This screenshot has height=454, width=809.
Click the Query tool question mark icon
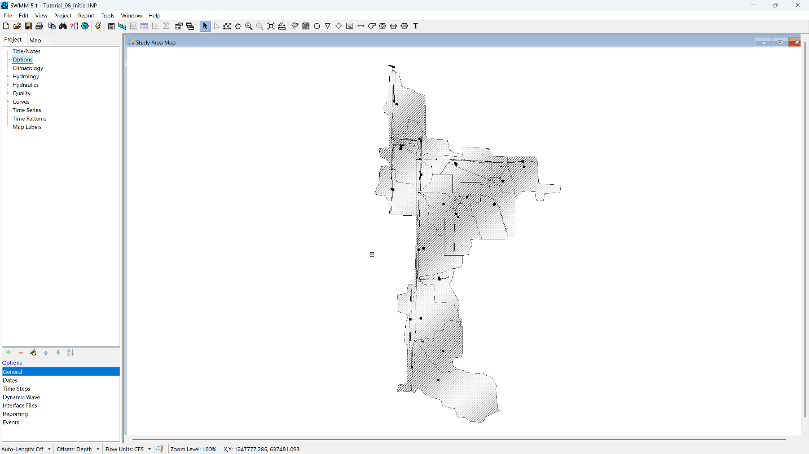74,26
